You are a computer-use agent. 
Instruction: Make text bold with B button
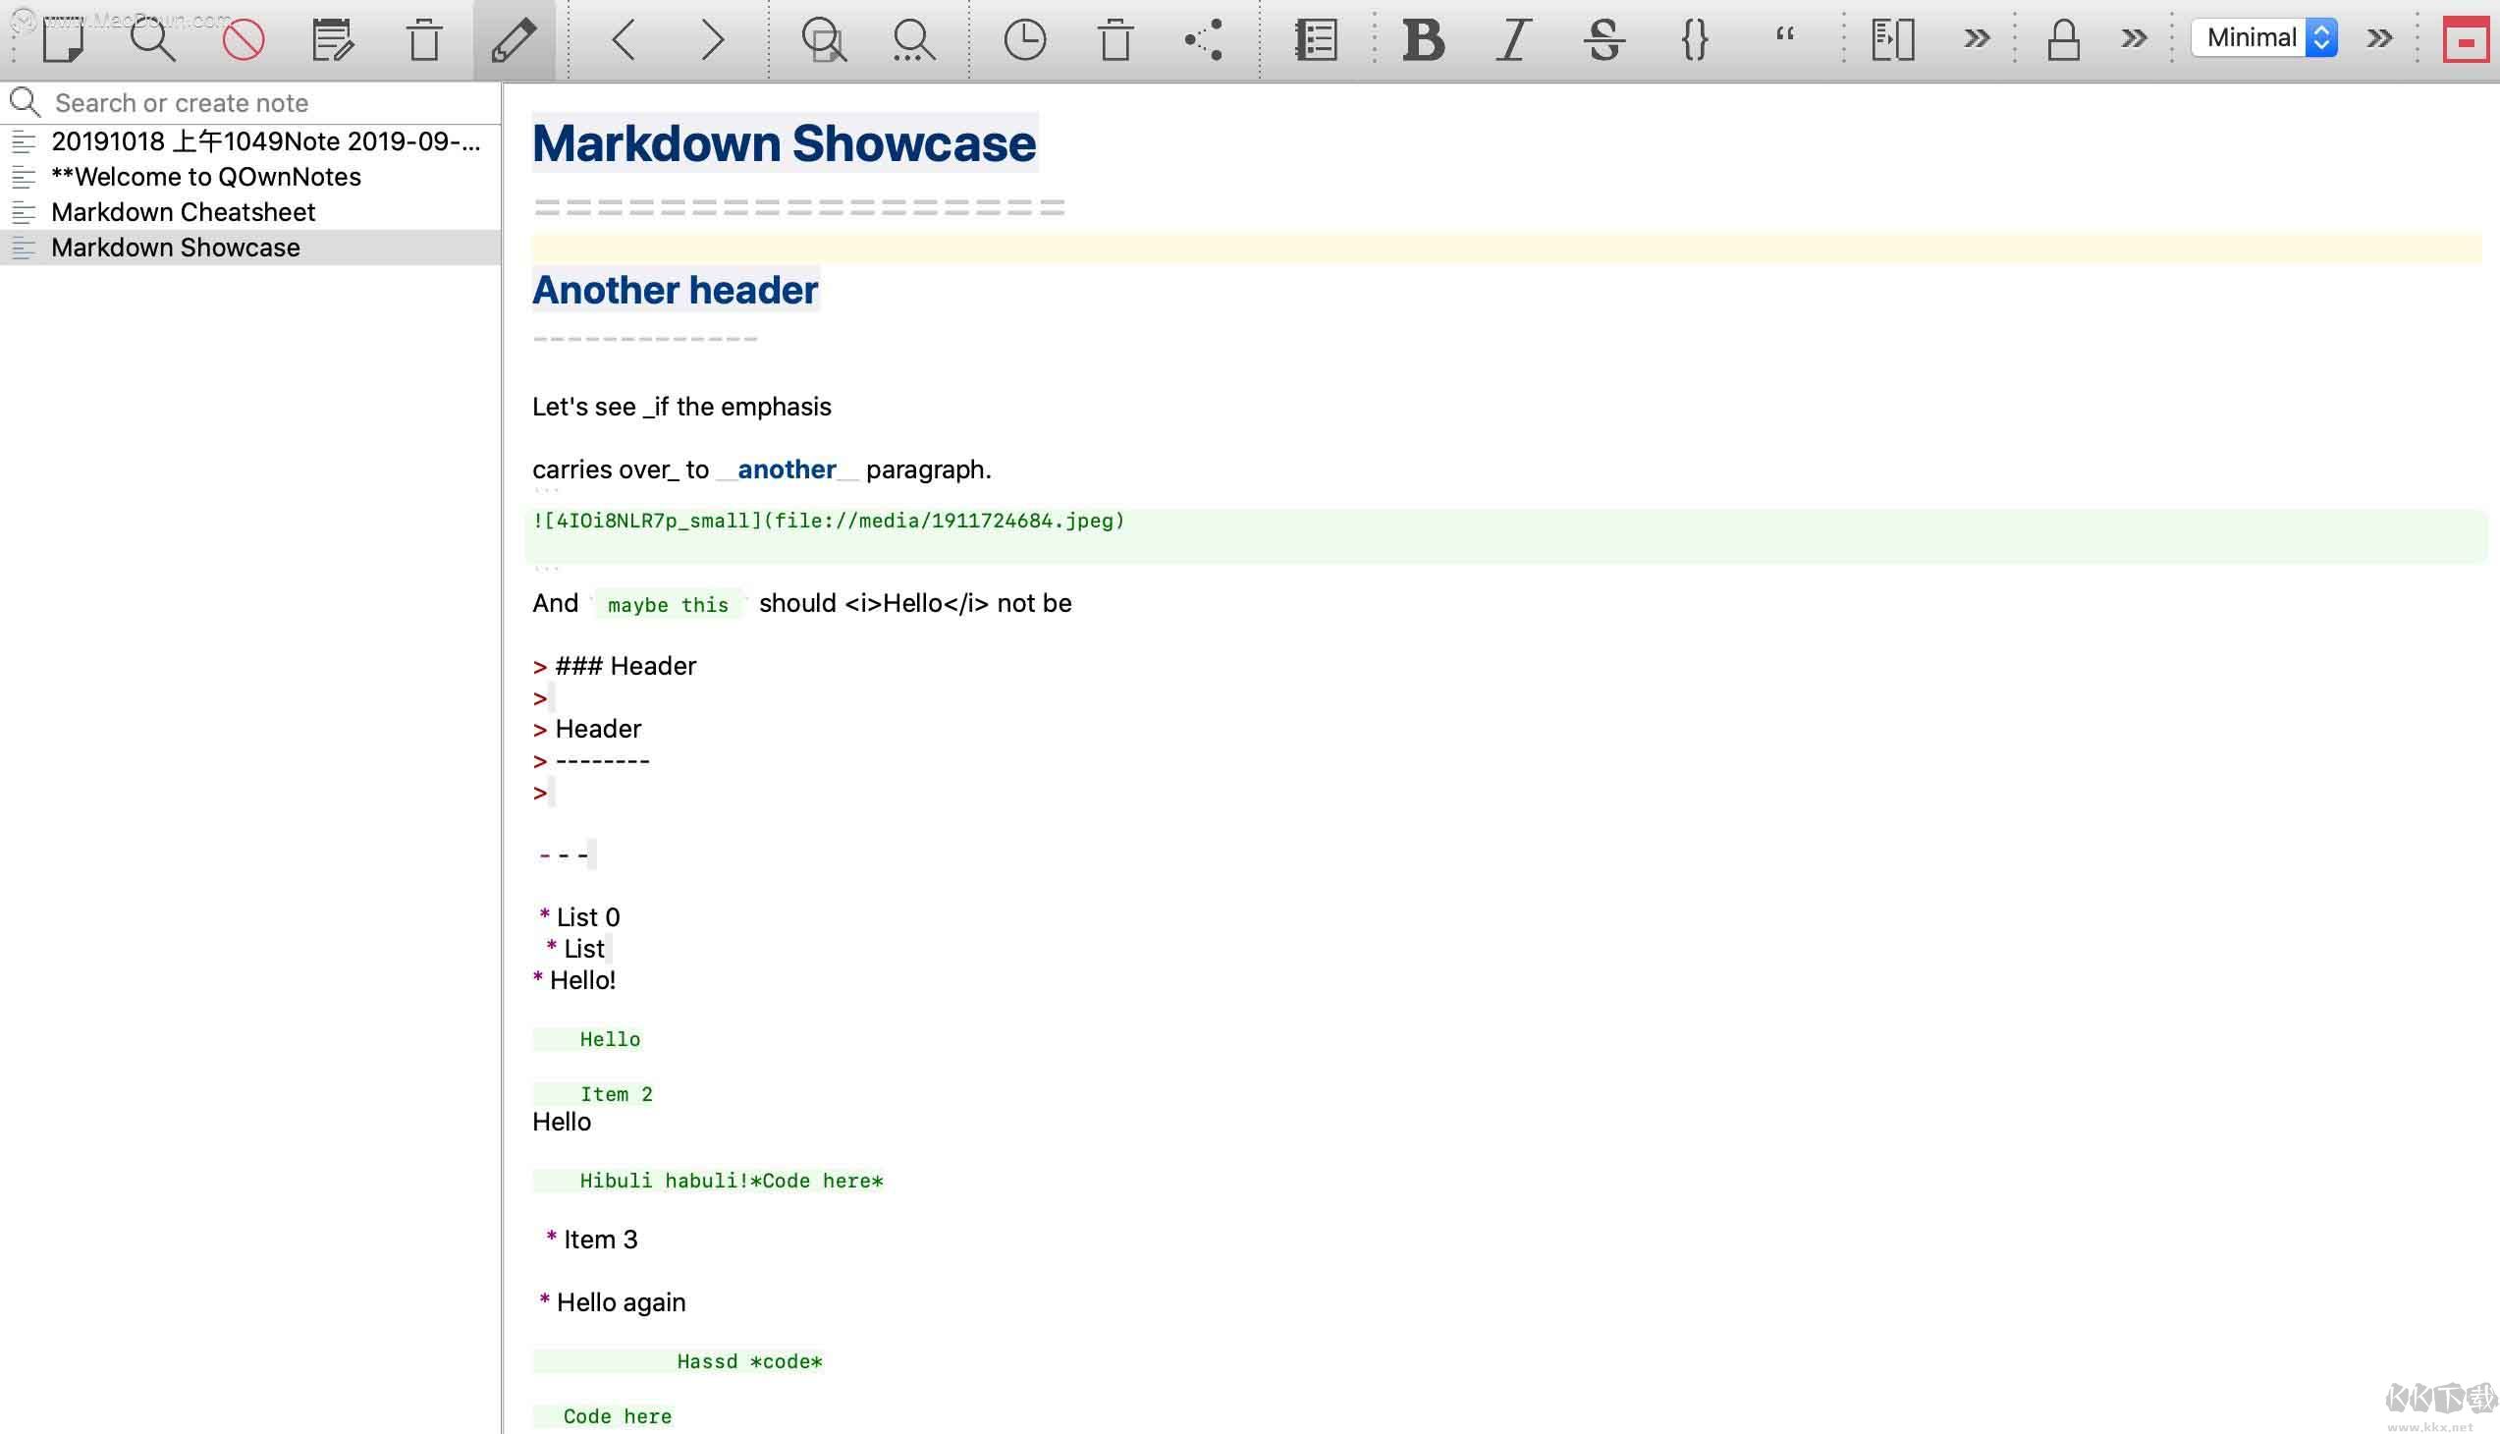click(x=1424, y=39)
